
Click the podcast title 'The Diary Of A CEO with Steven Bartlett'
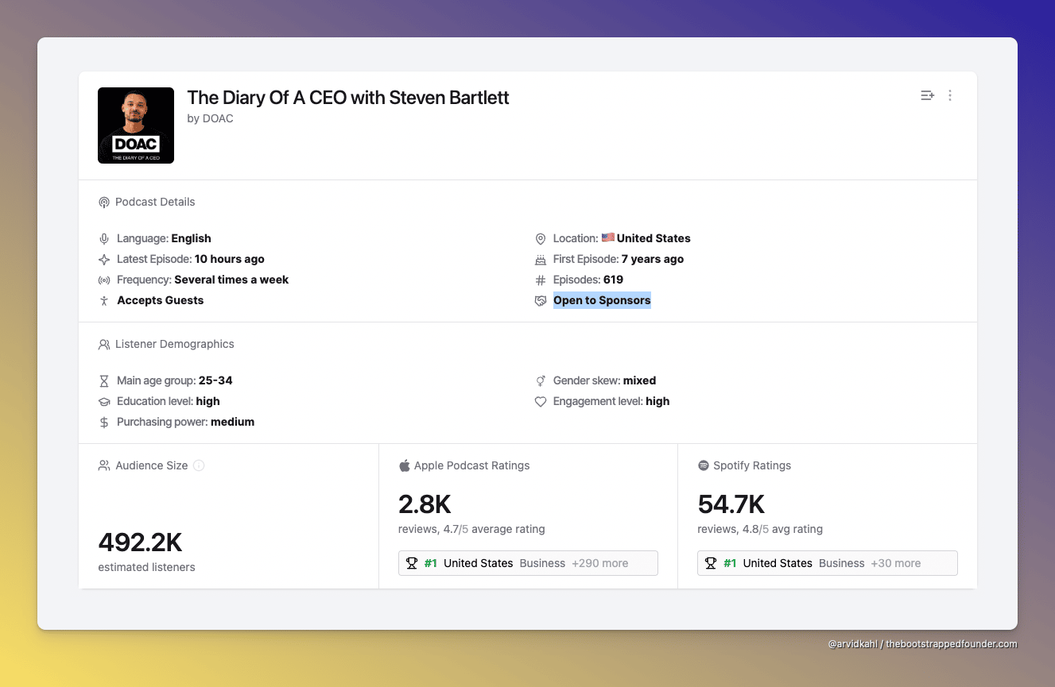click(348, 98)
